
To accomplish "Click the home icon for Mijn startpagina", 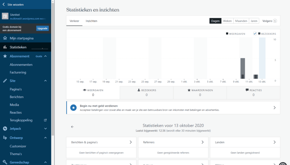I will [x=5, y=38].
